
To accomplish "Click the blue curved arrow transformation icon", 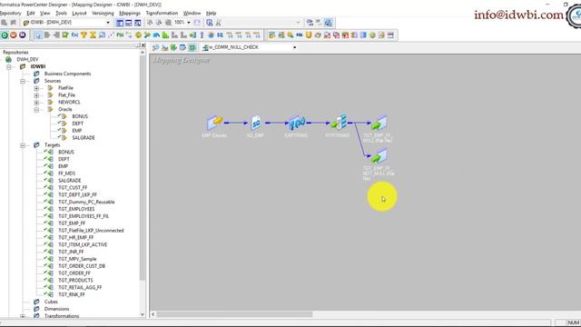I will pyautogui.click(x=156, y=35).
